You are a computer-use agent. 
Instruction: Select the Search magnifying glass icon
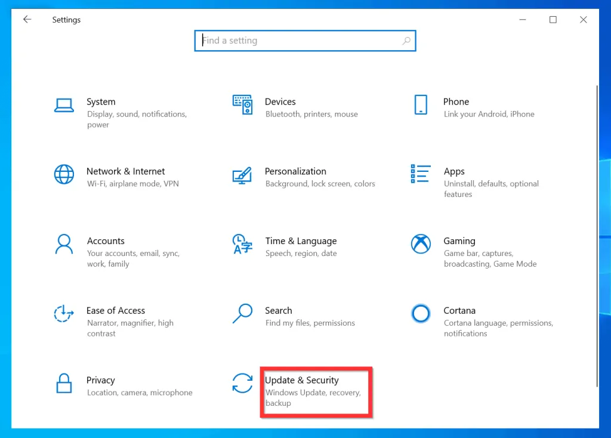[242, 313]
